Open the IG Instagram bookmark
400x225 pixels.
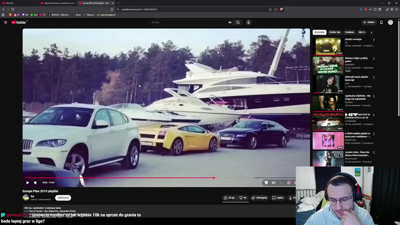(17, 15)
